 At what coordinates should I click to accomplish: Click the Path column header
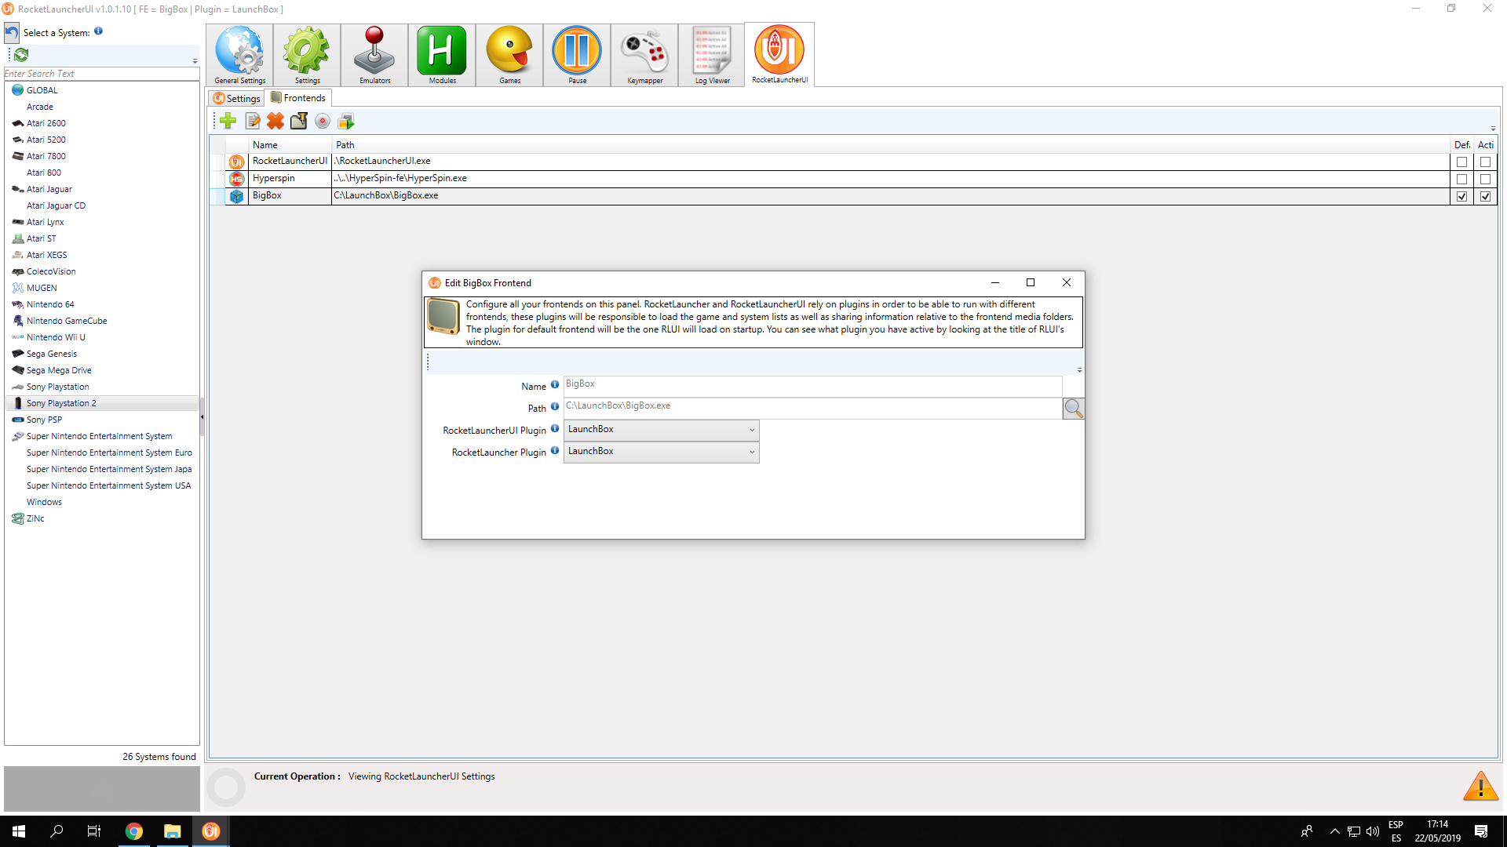click(890, 145)
